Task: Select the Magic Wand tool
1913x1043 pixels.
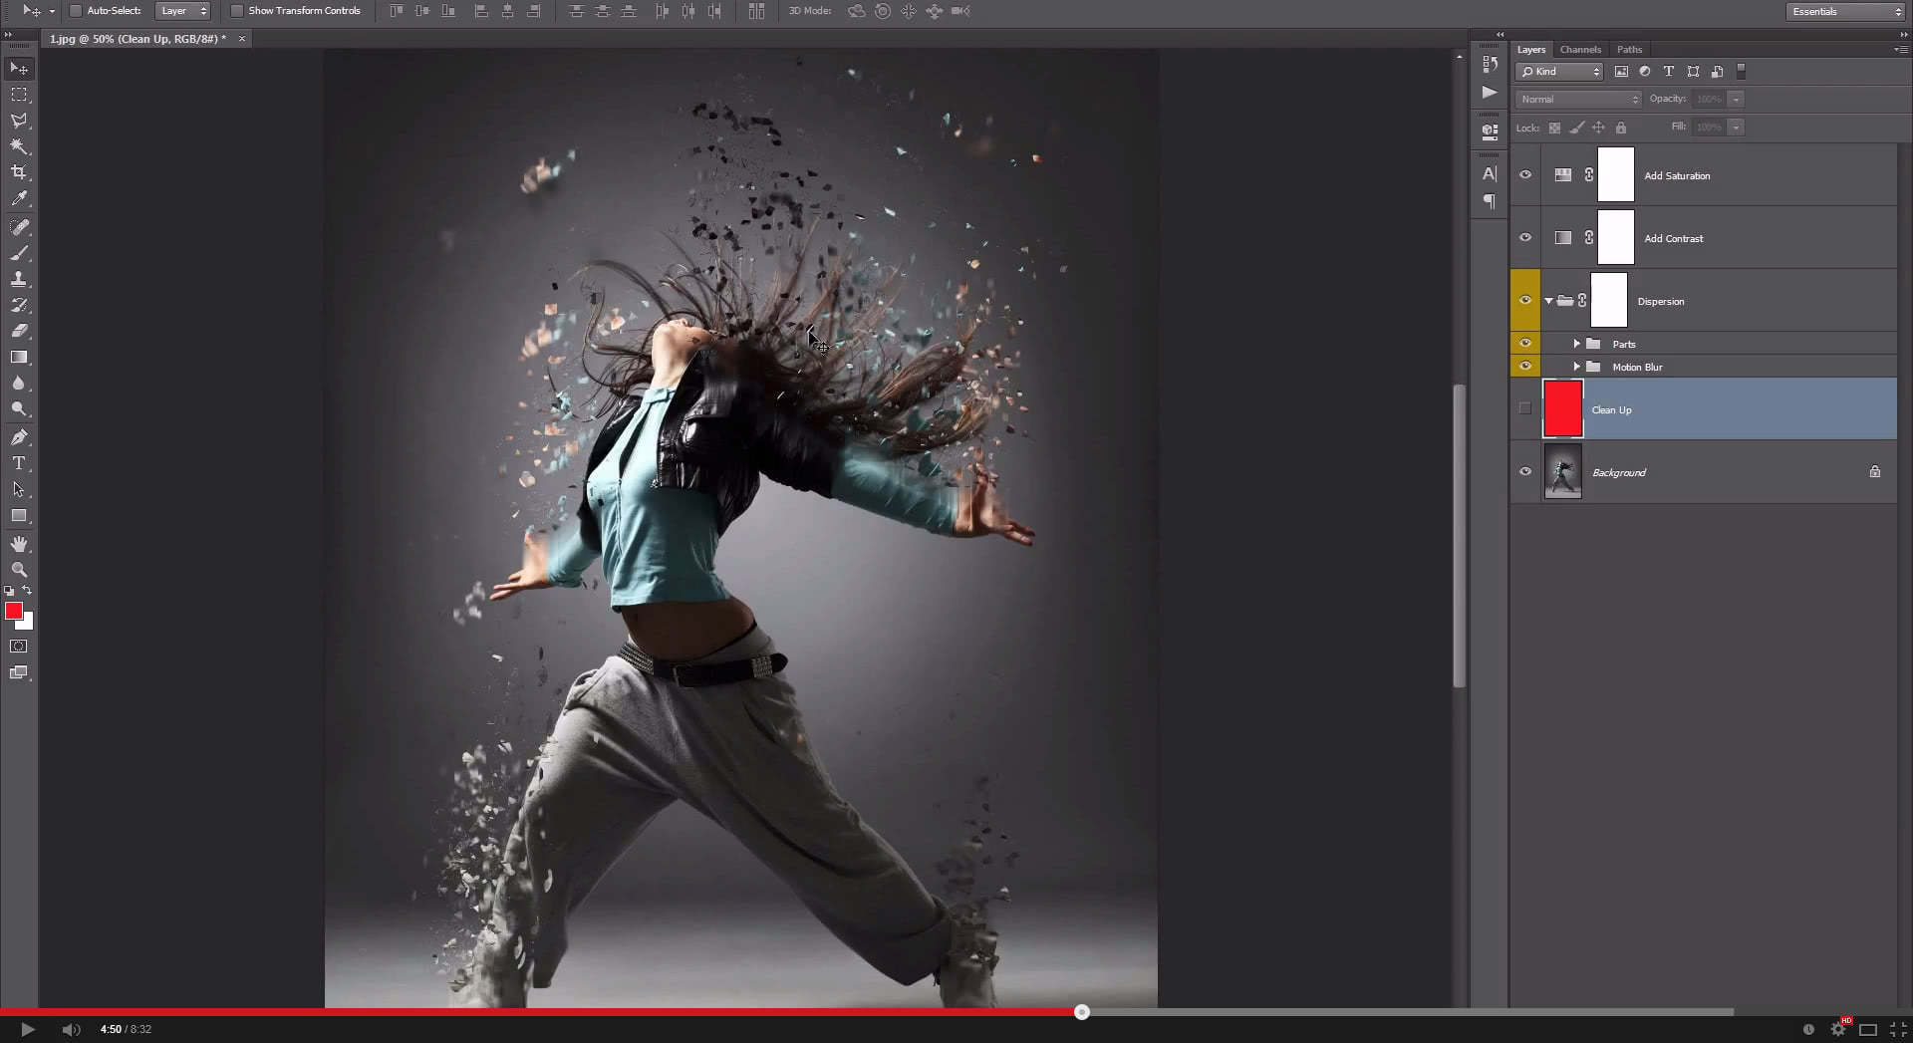Action: pos(19,146)
